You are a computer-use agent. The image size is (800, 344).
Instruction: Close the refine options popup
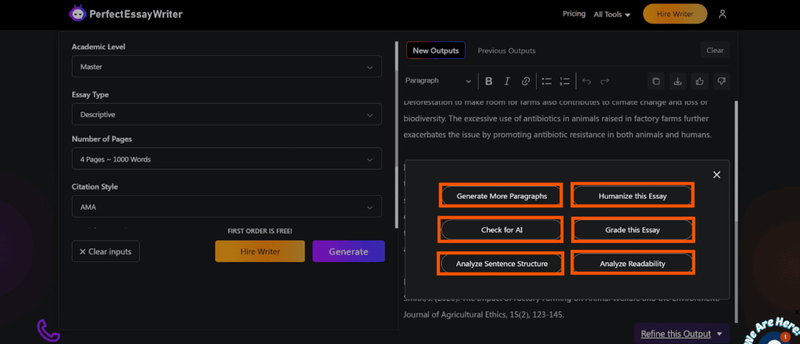tap(717, 175)
